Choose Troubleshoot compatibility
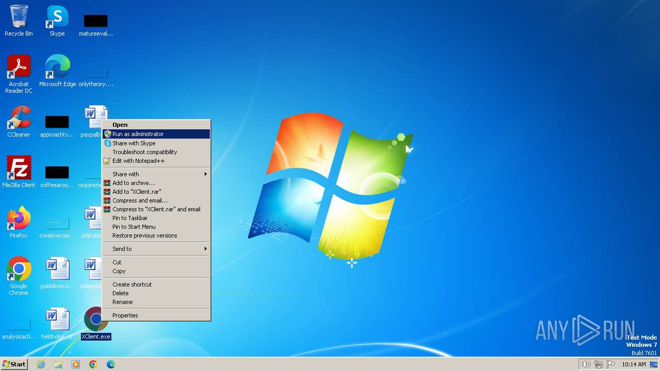Image resolution: width=660 pixels, height=371 pixels. click(x=156, y=152)
